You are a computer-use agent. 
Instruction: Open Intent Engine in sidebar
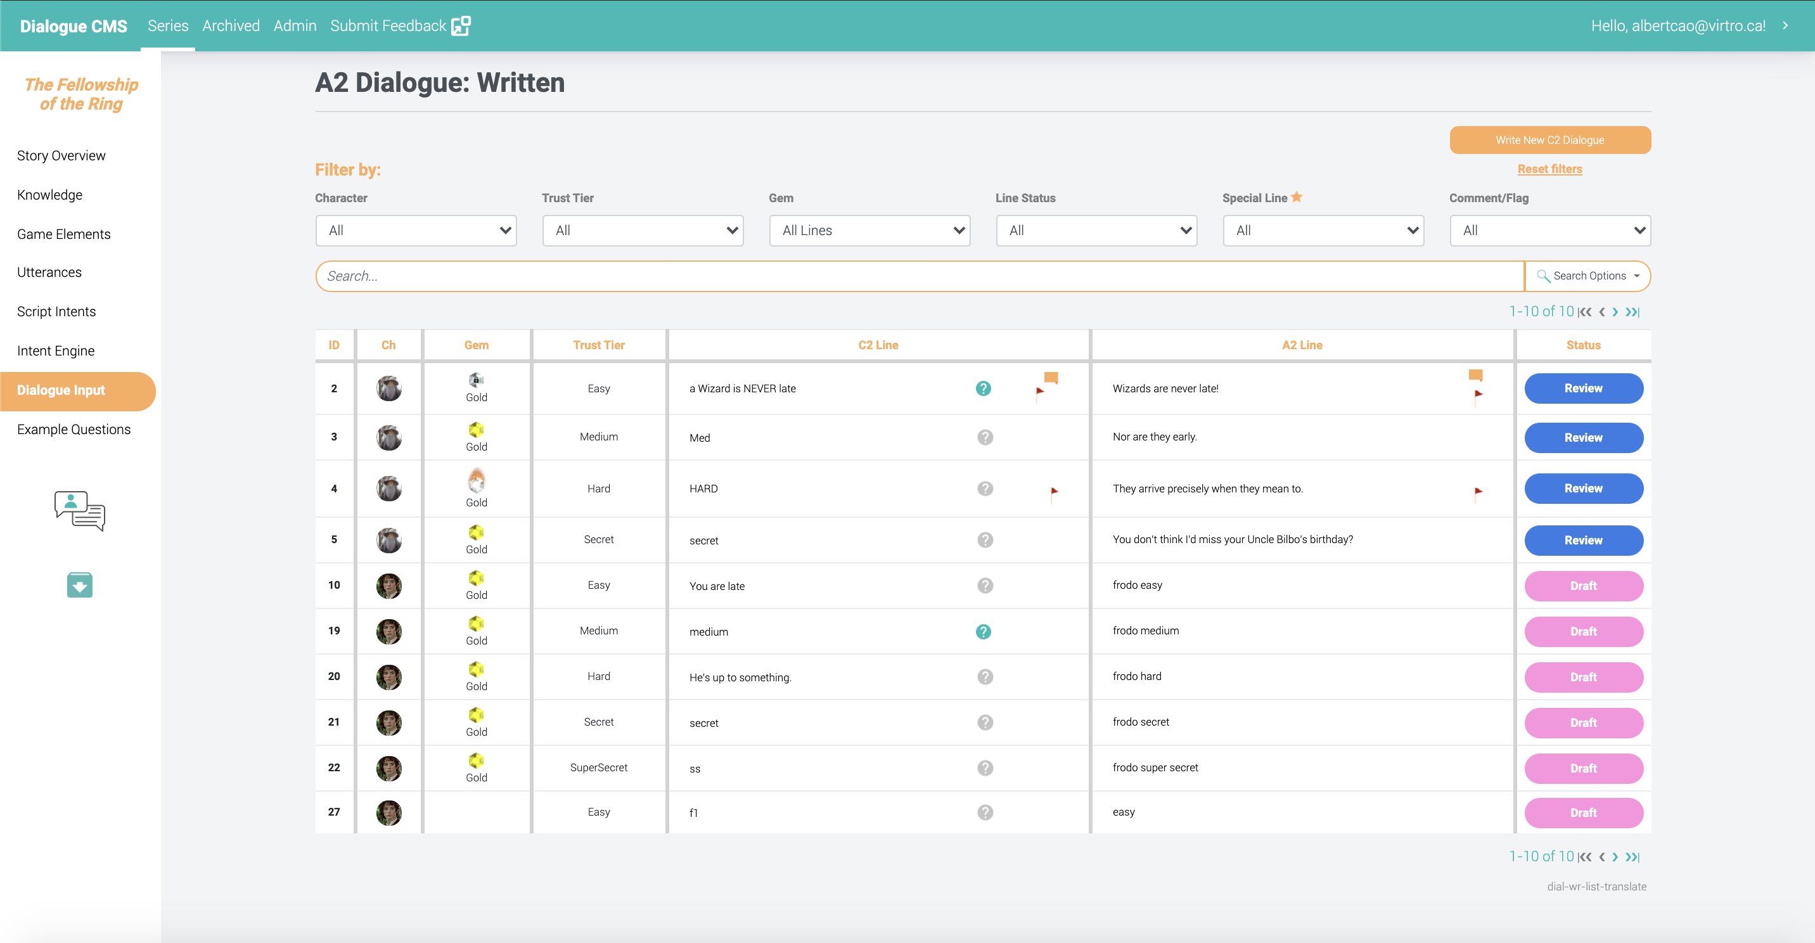click(x=56, y=350)
